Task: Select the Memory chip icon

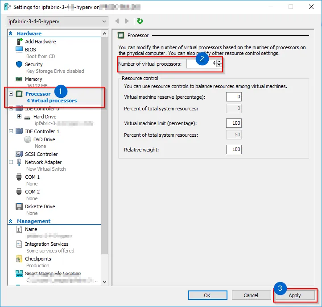Action: (x=19, y=79)
